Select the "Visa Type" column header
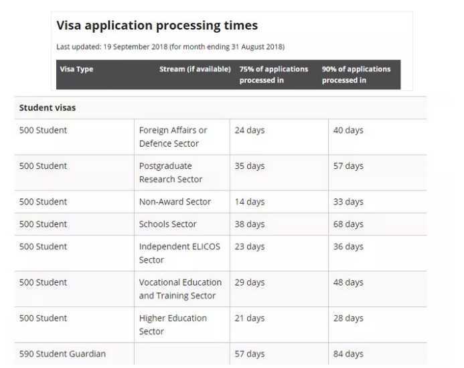Viewport: 464px width, 368px height. click(76, 69)
